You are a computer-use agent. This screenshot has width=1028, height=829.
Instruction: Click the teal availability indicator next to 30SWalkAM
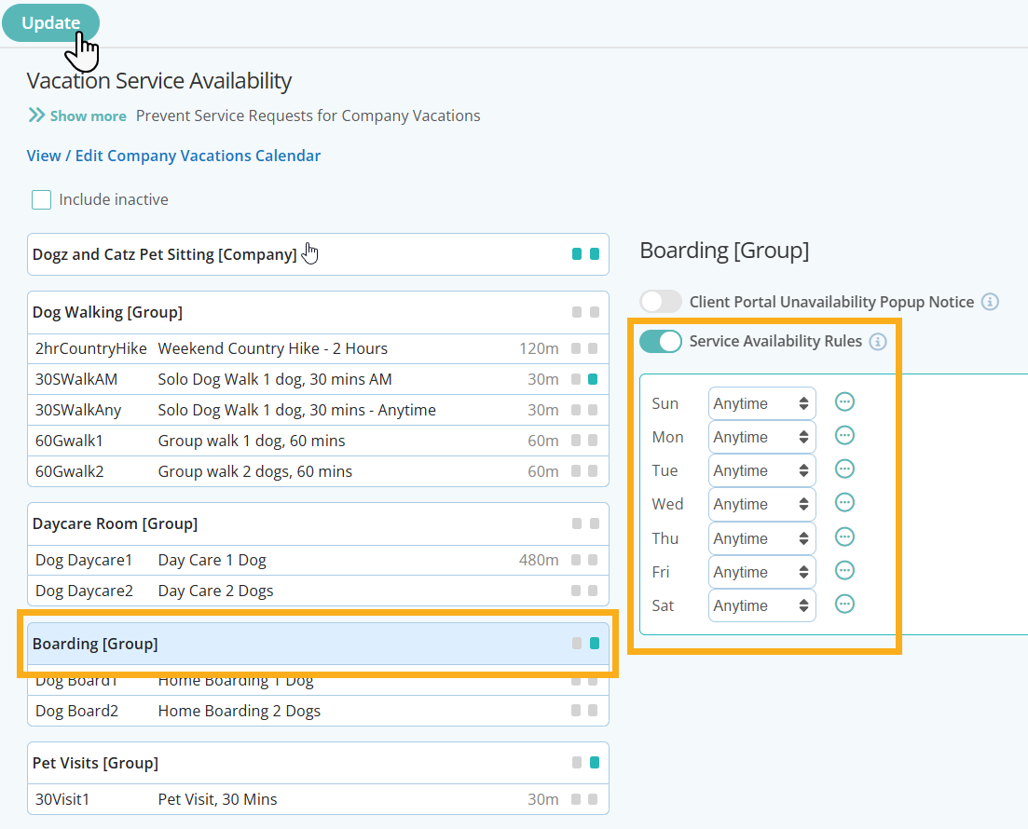pos(593,379)
